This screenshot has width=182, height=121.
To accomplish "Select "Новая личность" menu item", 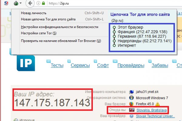I will (x=33, y=13).
